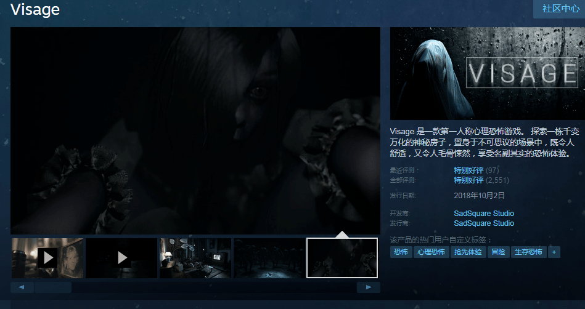
Task: Click the 开发商 label
Action: pyautogui.click(x=399, y=214)
